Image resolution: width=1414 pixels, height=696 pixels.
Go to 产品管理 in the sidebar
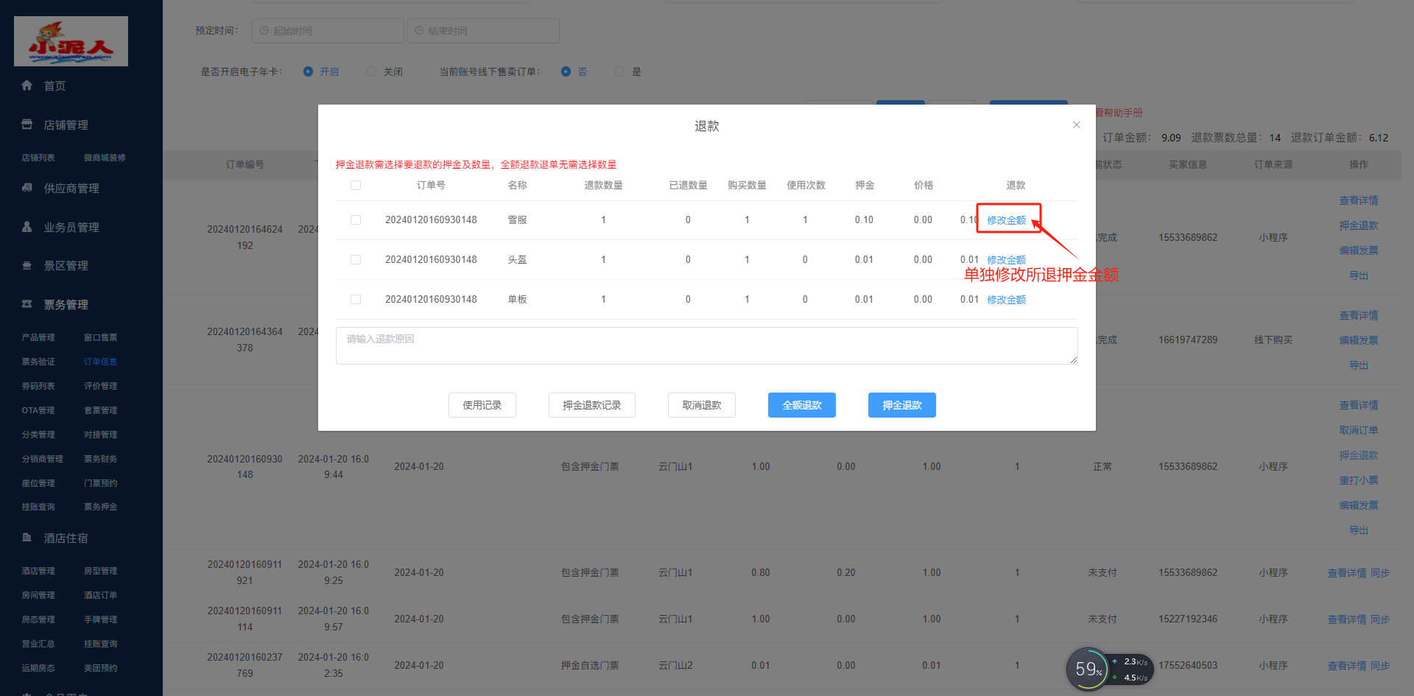coord(38,337)
